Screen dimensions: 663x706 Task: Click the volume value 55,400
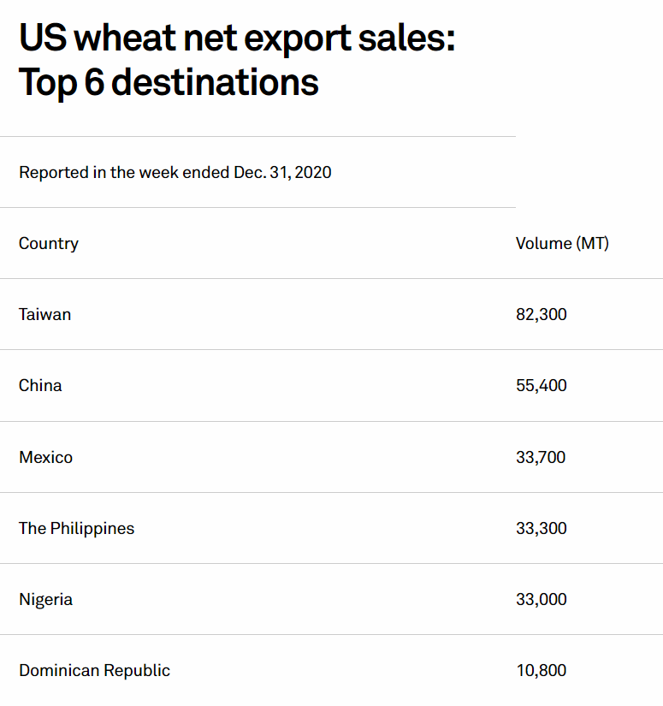click(542, 385)
